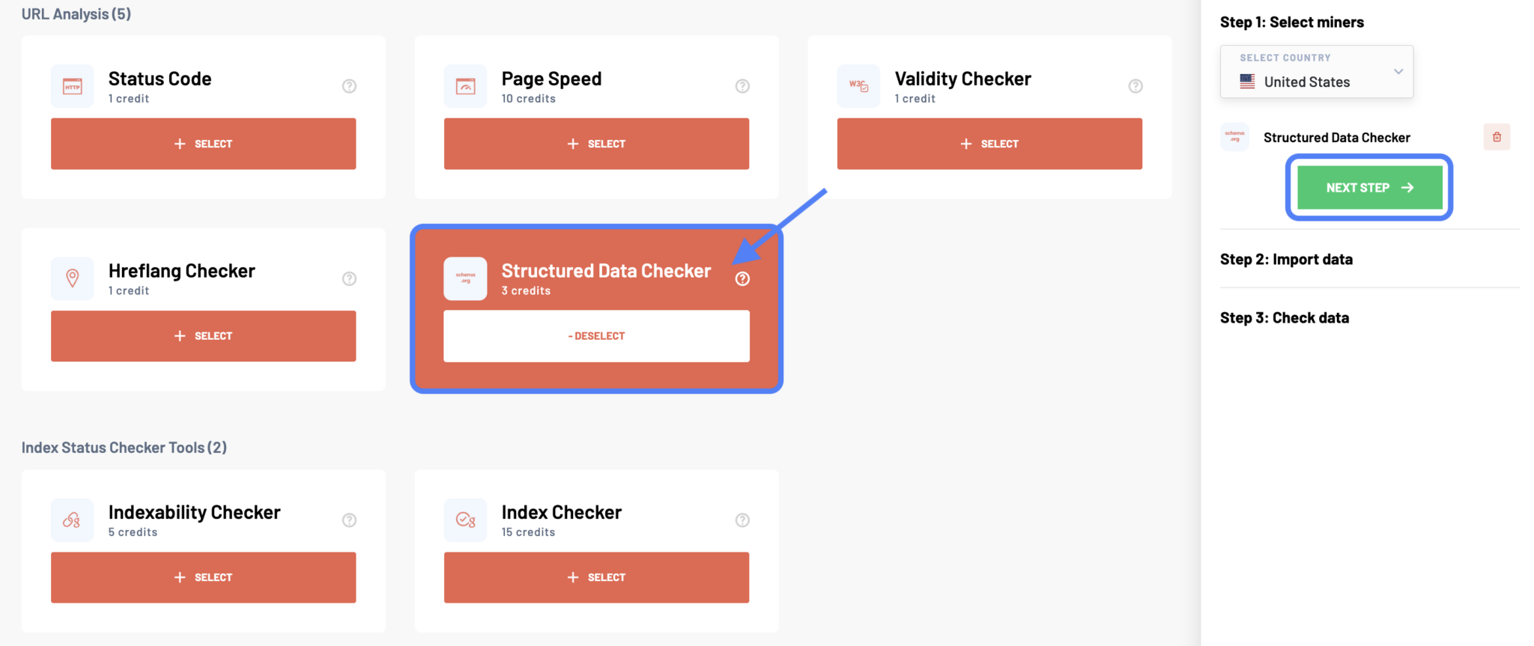Click the schema.org Structured Data Checker icon

click(x=465, y=278)
